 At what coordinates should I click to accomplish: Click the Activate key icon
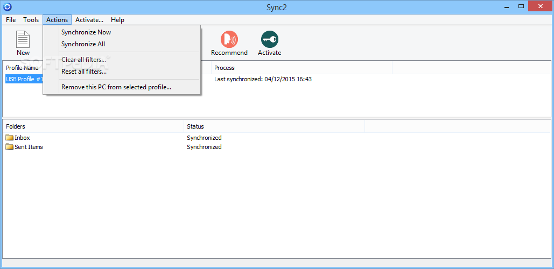coord(269,40)
